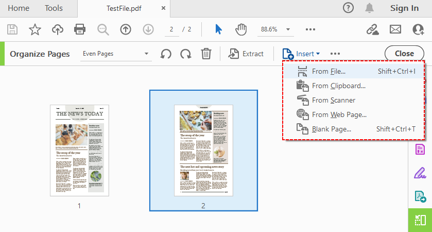Viewport: 432px width, 232px height.
Task: Switch to the Home tab
Action: tap(19, 8)
